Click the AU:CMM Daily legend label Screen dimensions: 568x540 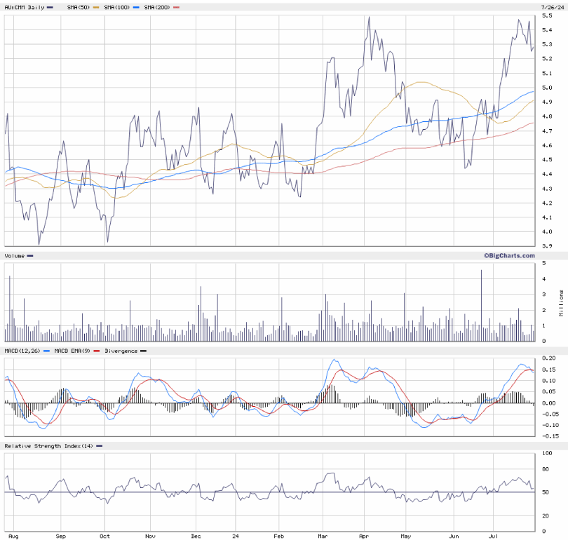[x=24, y=7]
